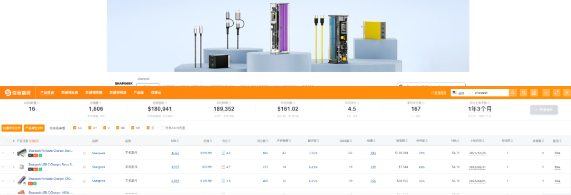This screenshot has width=571, height=195.
Task: Click into the search field containing shargeek
Action: (491, 93)
